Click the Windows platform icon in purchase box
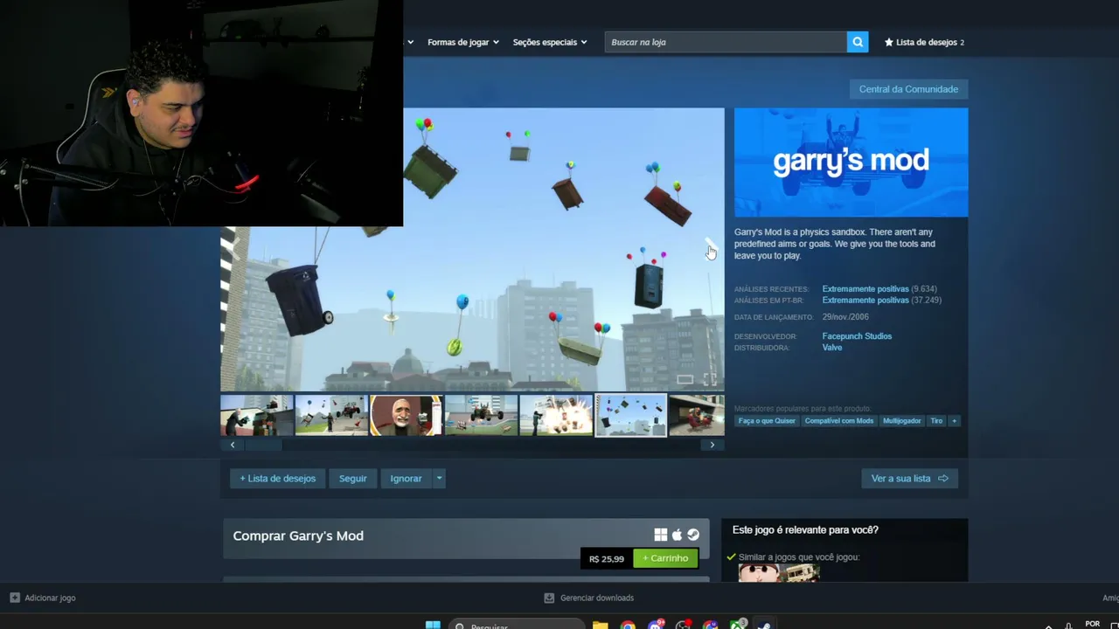 [x=661, y=535]
